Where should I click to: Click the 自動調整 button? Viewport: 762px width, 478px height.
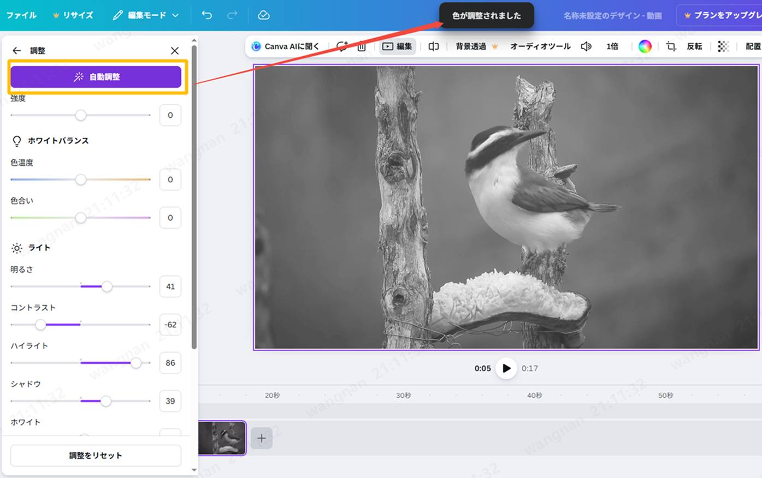click(96, 77)
